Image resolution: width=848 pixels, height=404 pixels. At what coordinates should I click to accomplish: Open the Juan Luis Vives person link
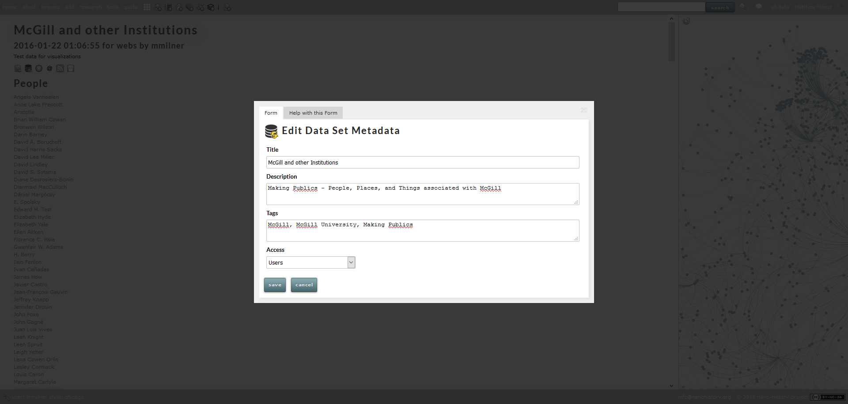click(33, 329)
